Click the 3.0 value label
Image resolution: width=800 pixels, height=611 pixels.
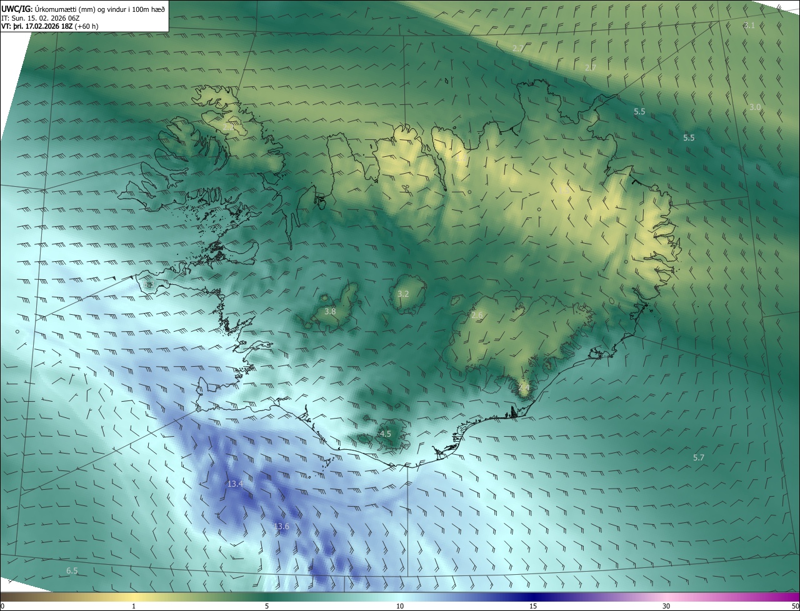click(x=755, y=107)
